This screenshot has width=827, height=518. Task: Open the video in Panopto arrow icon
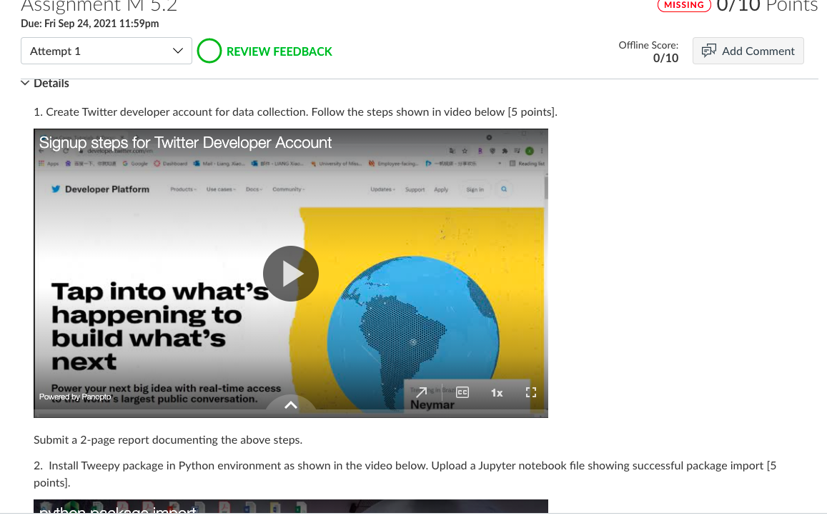(422, 392)
